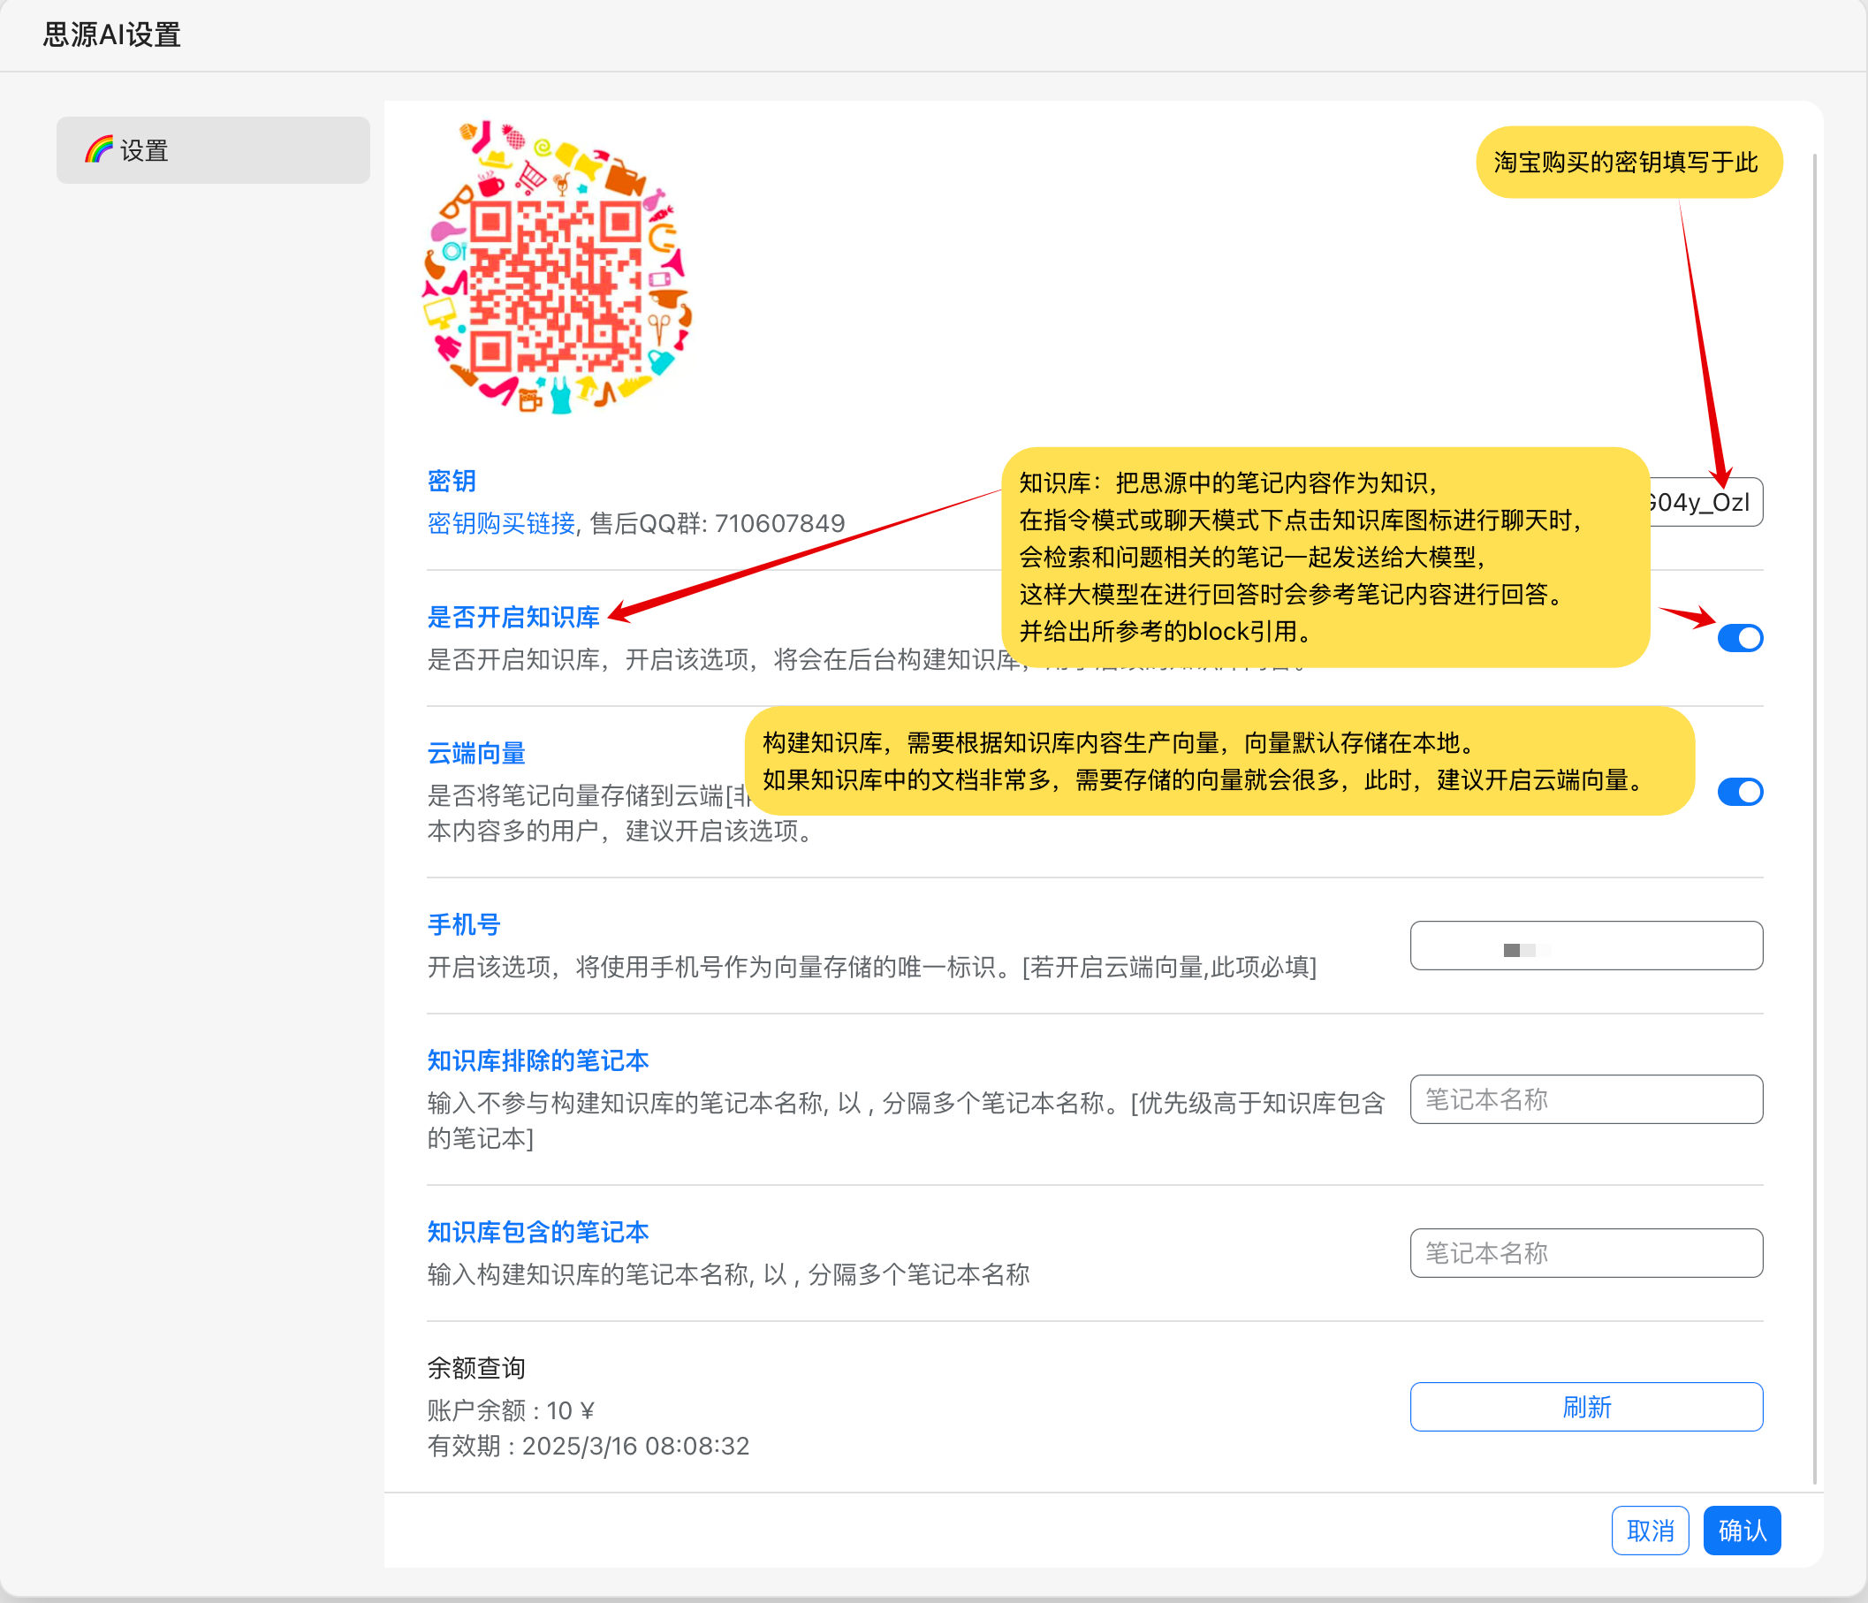Cancel settings with the 取消 button

click(x=1650, y=1530)
